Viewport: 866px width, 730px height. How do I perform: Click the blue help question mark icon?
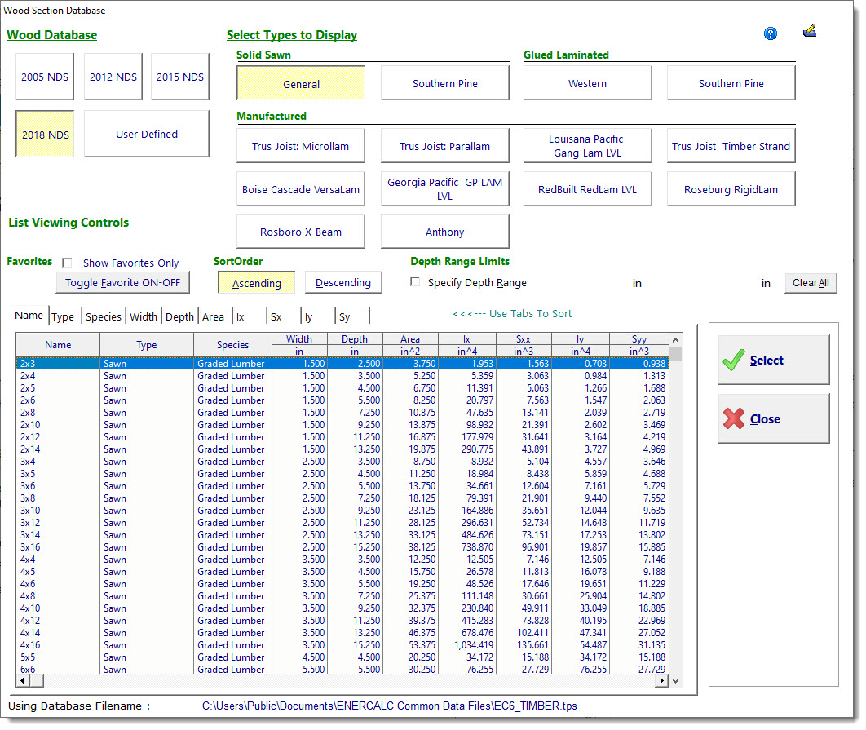[771, 33]
